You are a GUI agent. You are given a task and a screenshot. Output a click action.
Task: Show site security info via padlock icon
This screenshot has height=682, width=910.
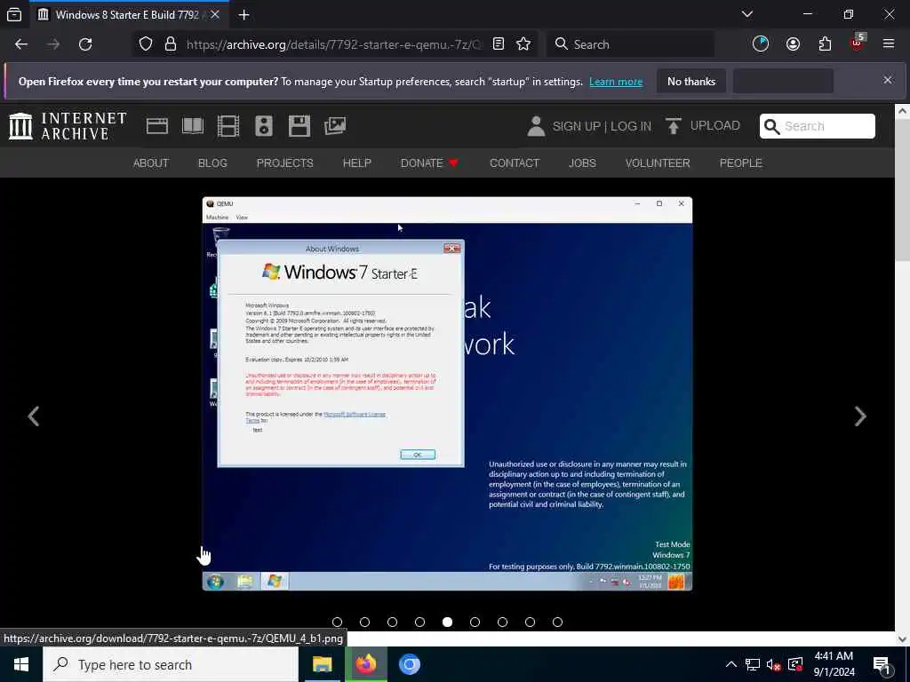pyautogui.click(x=170, y=44)
